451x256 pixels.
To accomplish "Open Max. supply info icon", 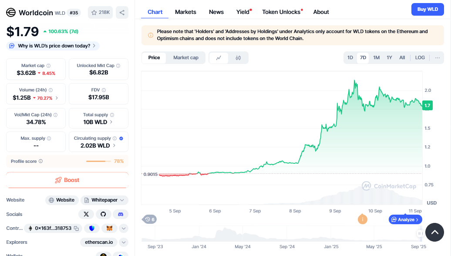I will 49,138.
